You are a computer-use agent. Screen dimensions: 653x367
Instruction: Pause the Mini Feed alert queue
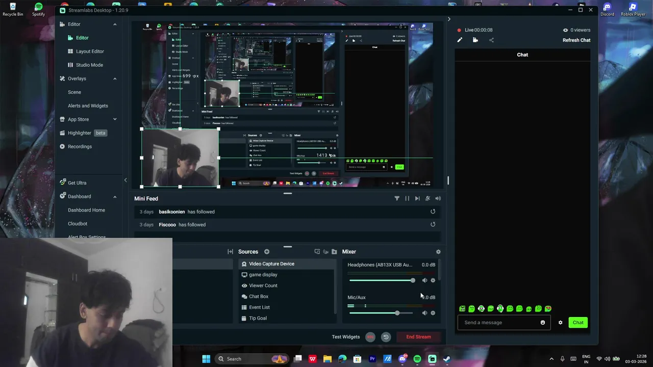[407, 198]
